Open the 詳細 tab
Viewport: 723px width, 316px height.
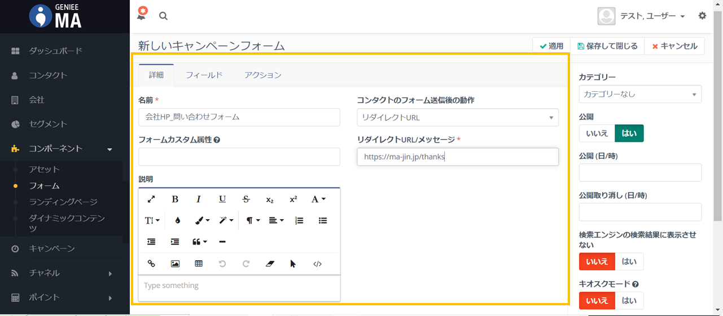pyautogui.click(x=156, y=75)
